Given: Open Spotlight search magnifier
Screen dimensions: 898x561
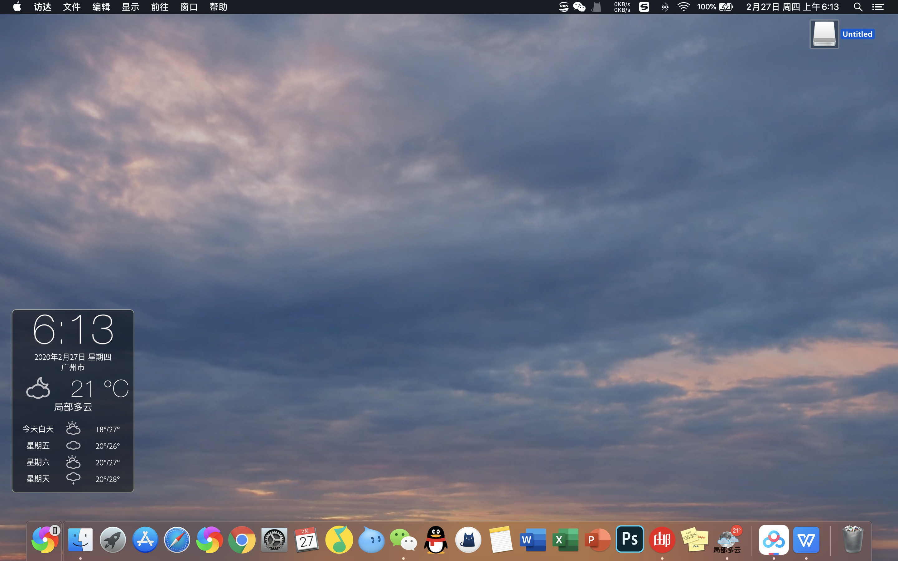Looking at the screenshot, I should point(857,7).
